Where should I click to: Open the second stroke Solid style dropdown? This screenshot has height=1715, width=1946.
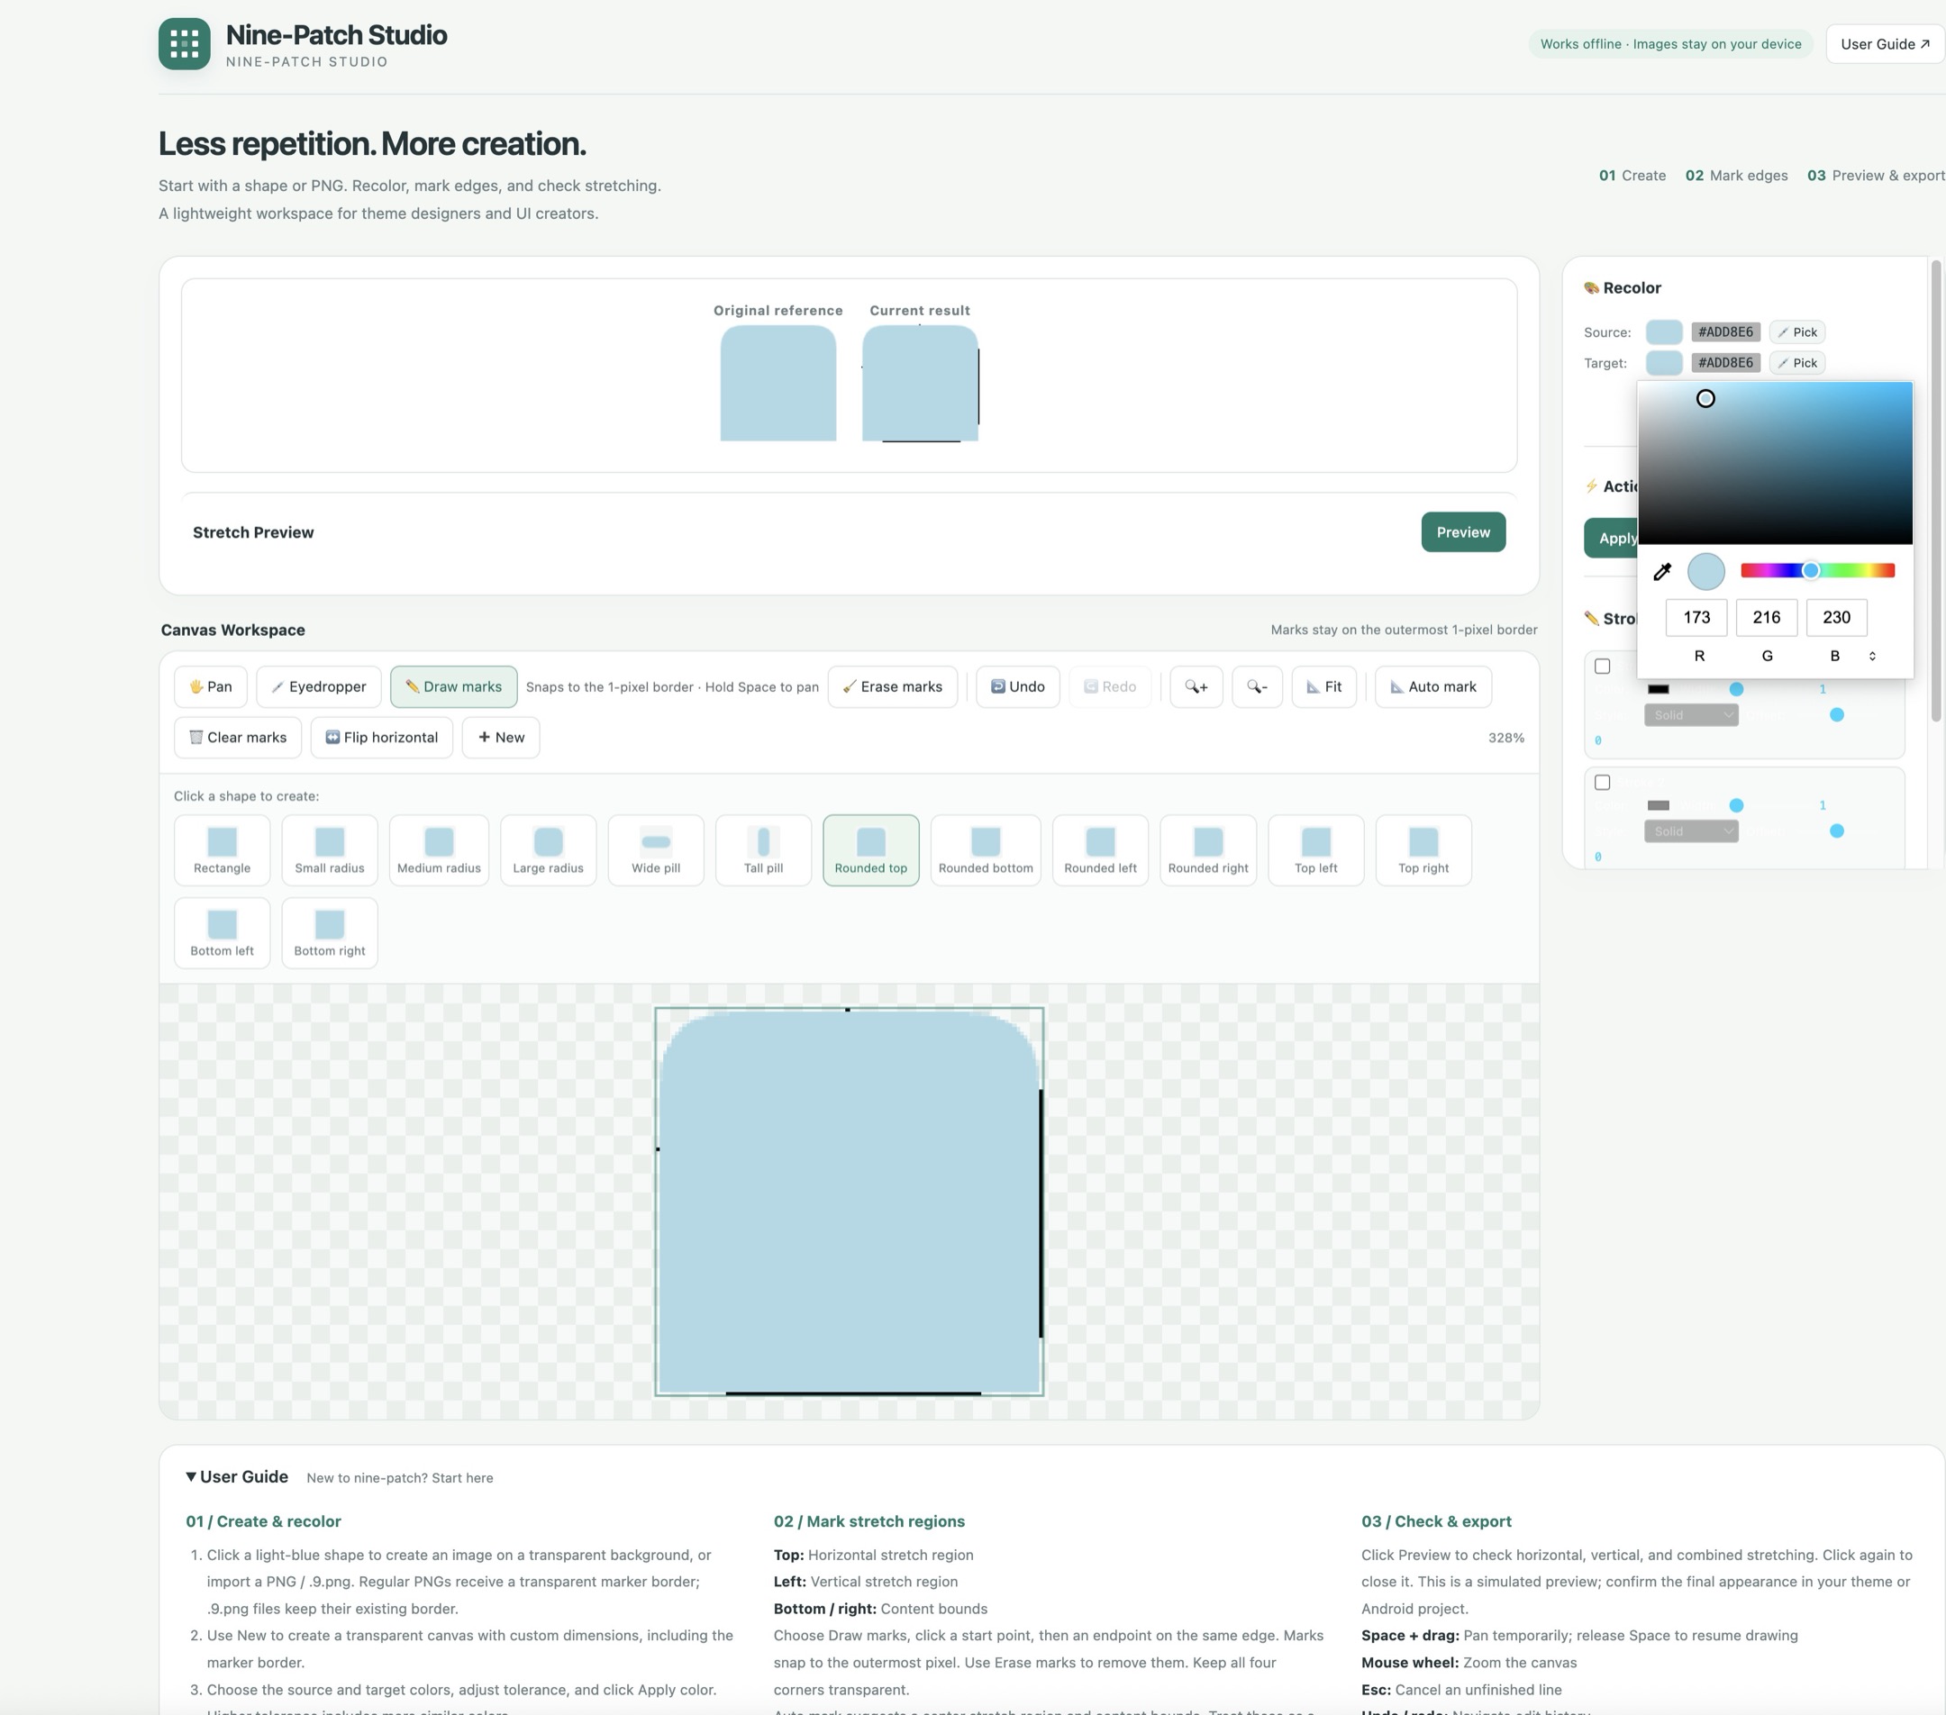(1691, 830)
